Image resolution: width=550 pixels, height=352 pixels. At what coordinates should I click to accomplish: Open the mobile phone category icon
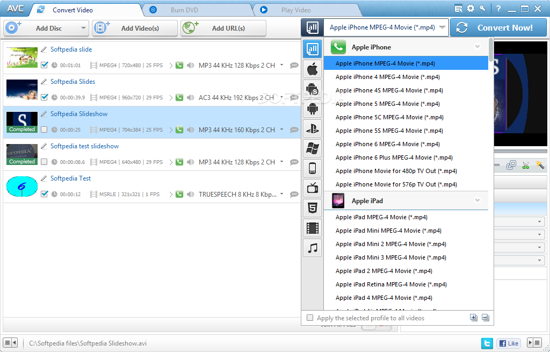point(312,168)
